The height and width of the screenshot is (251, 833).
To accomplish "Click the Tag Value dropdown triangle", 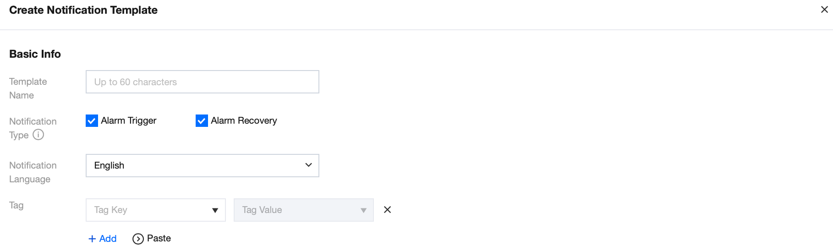I will click(363, 210).
